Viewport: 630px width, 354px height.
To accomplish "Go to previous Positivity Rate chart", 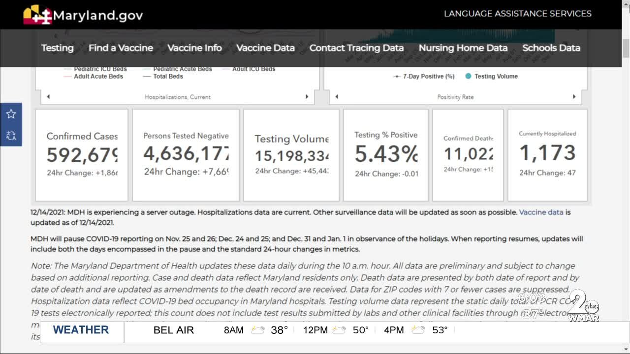I will tap(337, 97).
